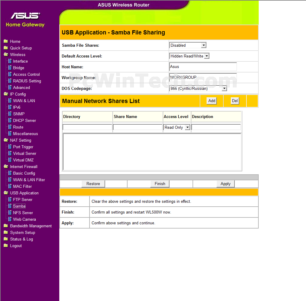Open the Virtual DMZ page
This screenshot has height=301, width=306.
(23, 160)
